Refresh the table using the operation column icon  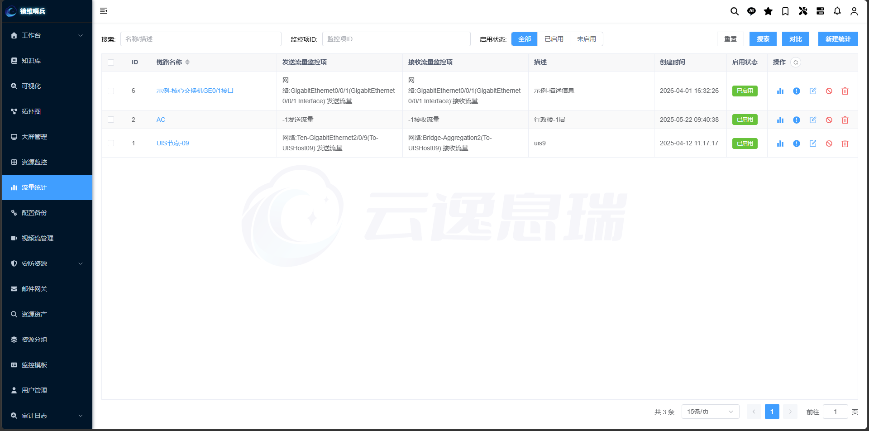pyautogui.click(x=796, y=62)
